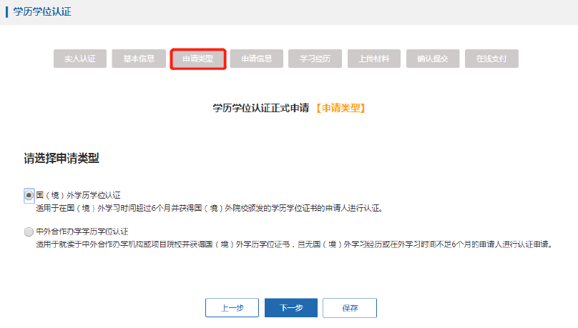Image resolution: width=578 pixels, height=328 pixels.
Task: Click the 国（境）外学历学位认证 option label
Action: 78,194
